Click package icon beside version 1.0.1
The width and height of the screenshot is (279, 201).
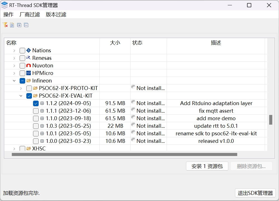[x=42, y=133]
